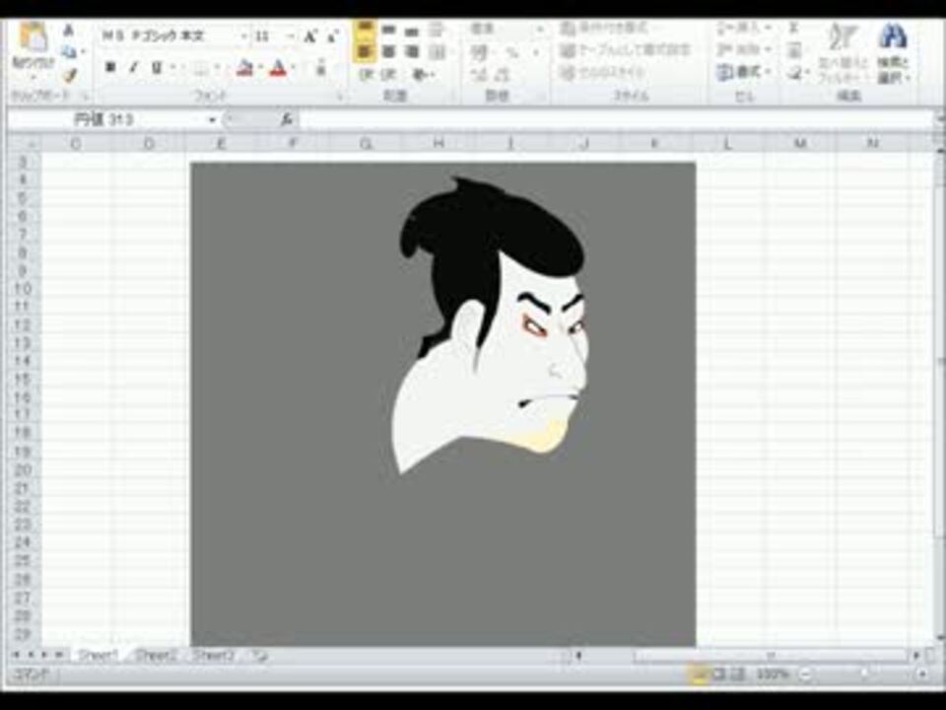The image size is (946, 710).
Task: Decrease indent icon
Action: click(366, 75)
